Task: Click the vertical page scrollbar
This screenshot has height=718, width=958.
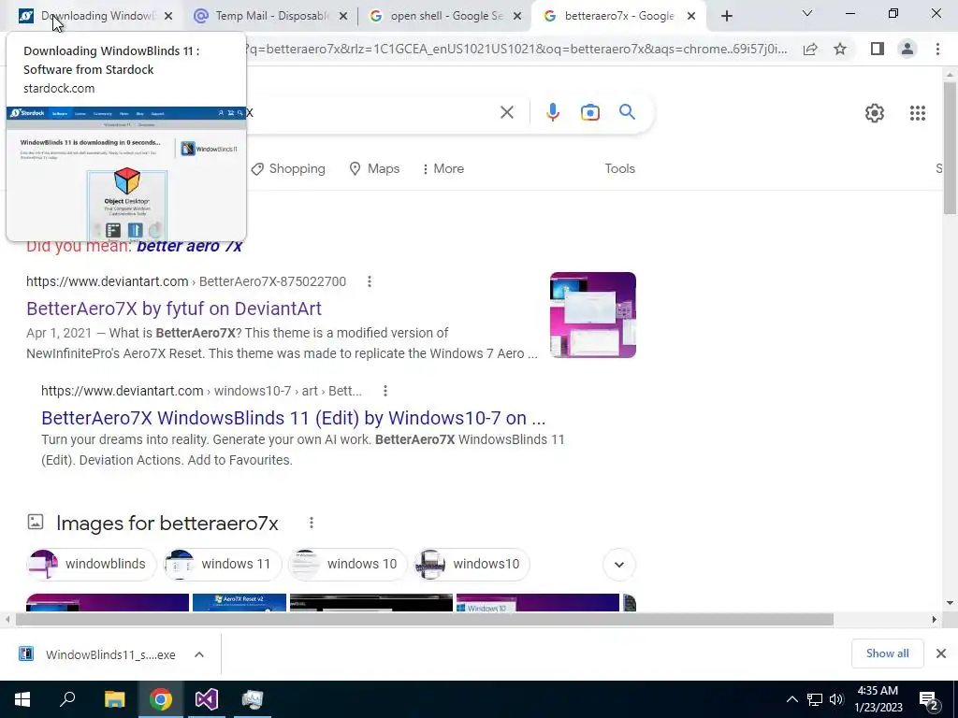Action: [950, 147]
